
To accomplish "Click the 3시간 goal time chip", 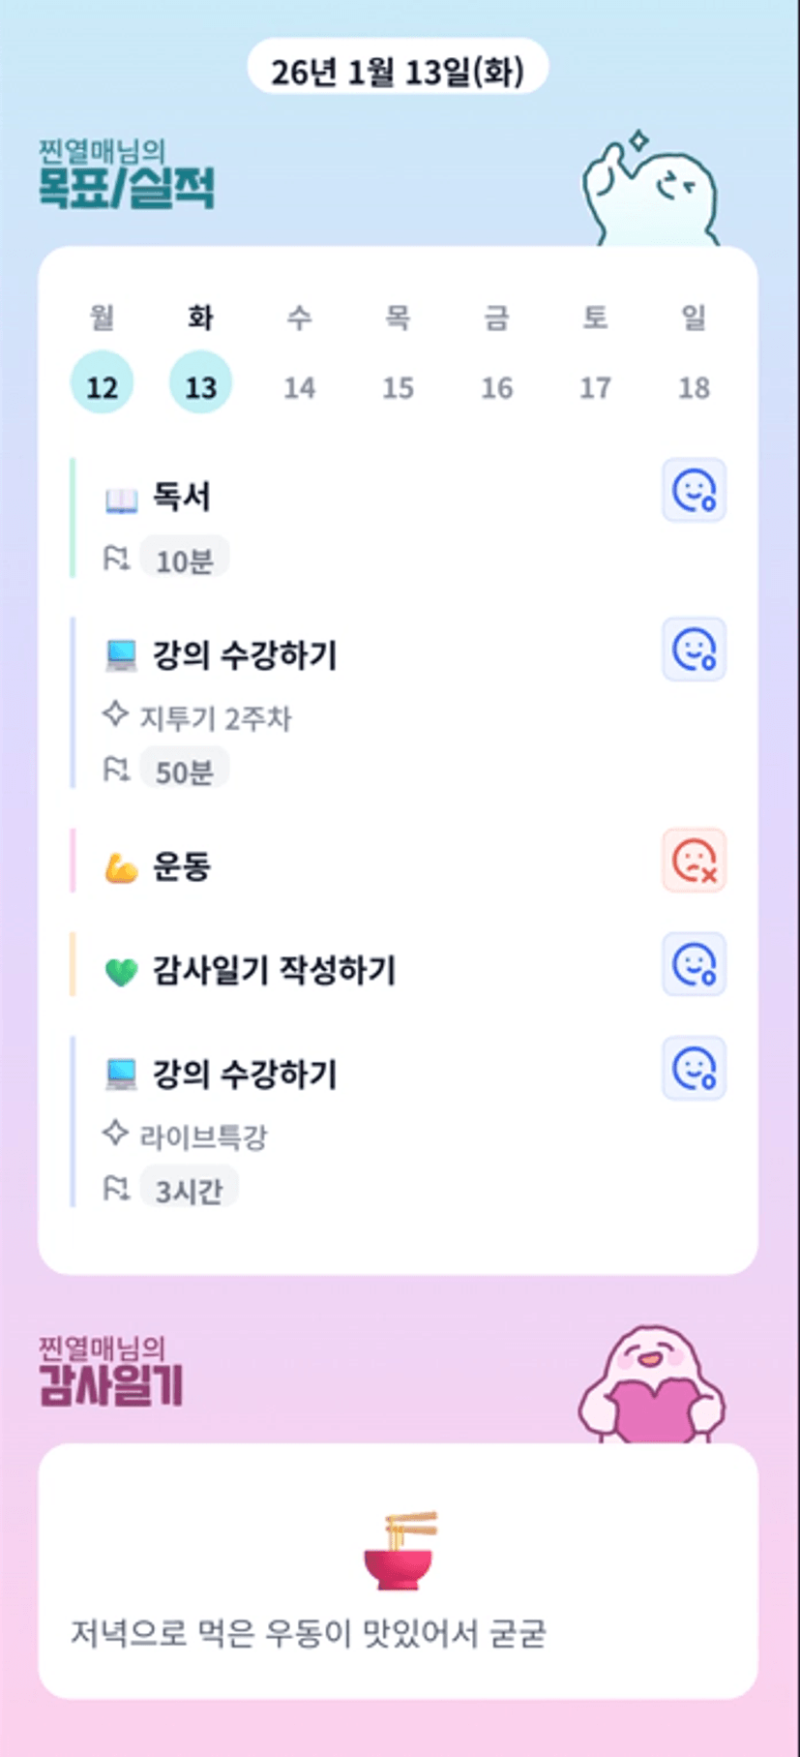I will click(x=189, y=1190).
